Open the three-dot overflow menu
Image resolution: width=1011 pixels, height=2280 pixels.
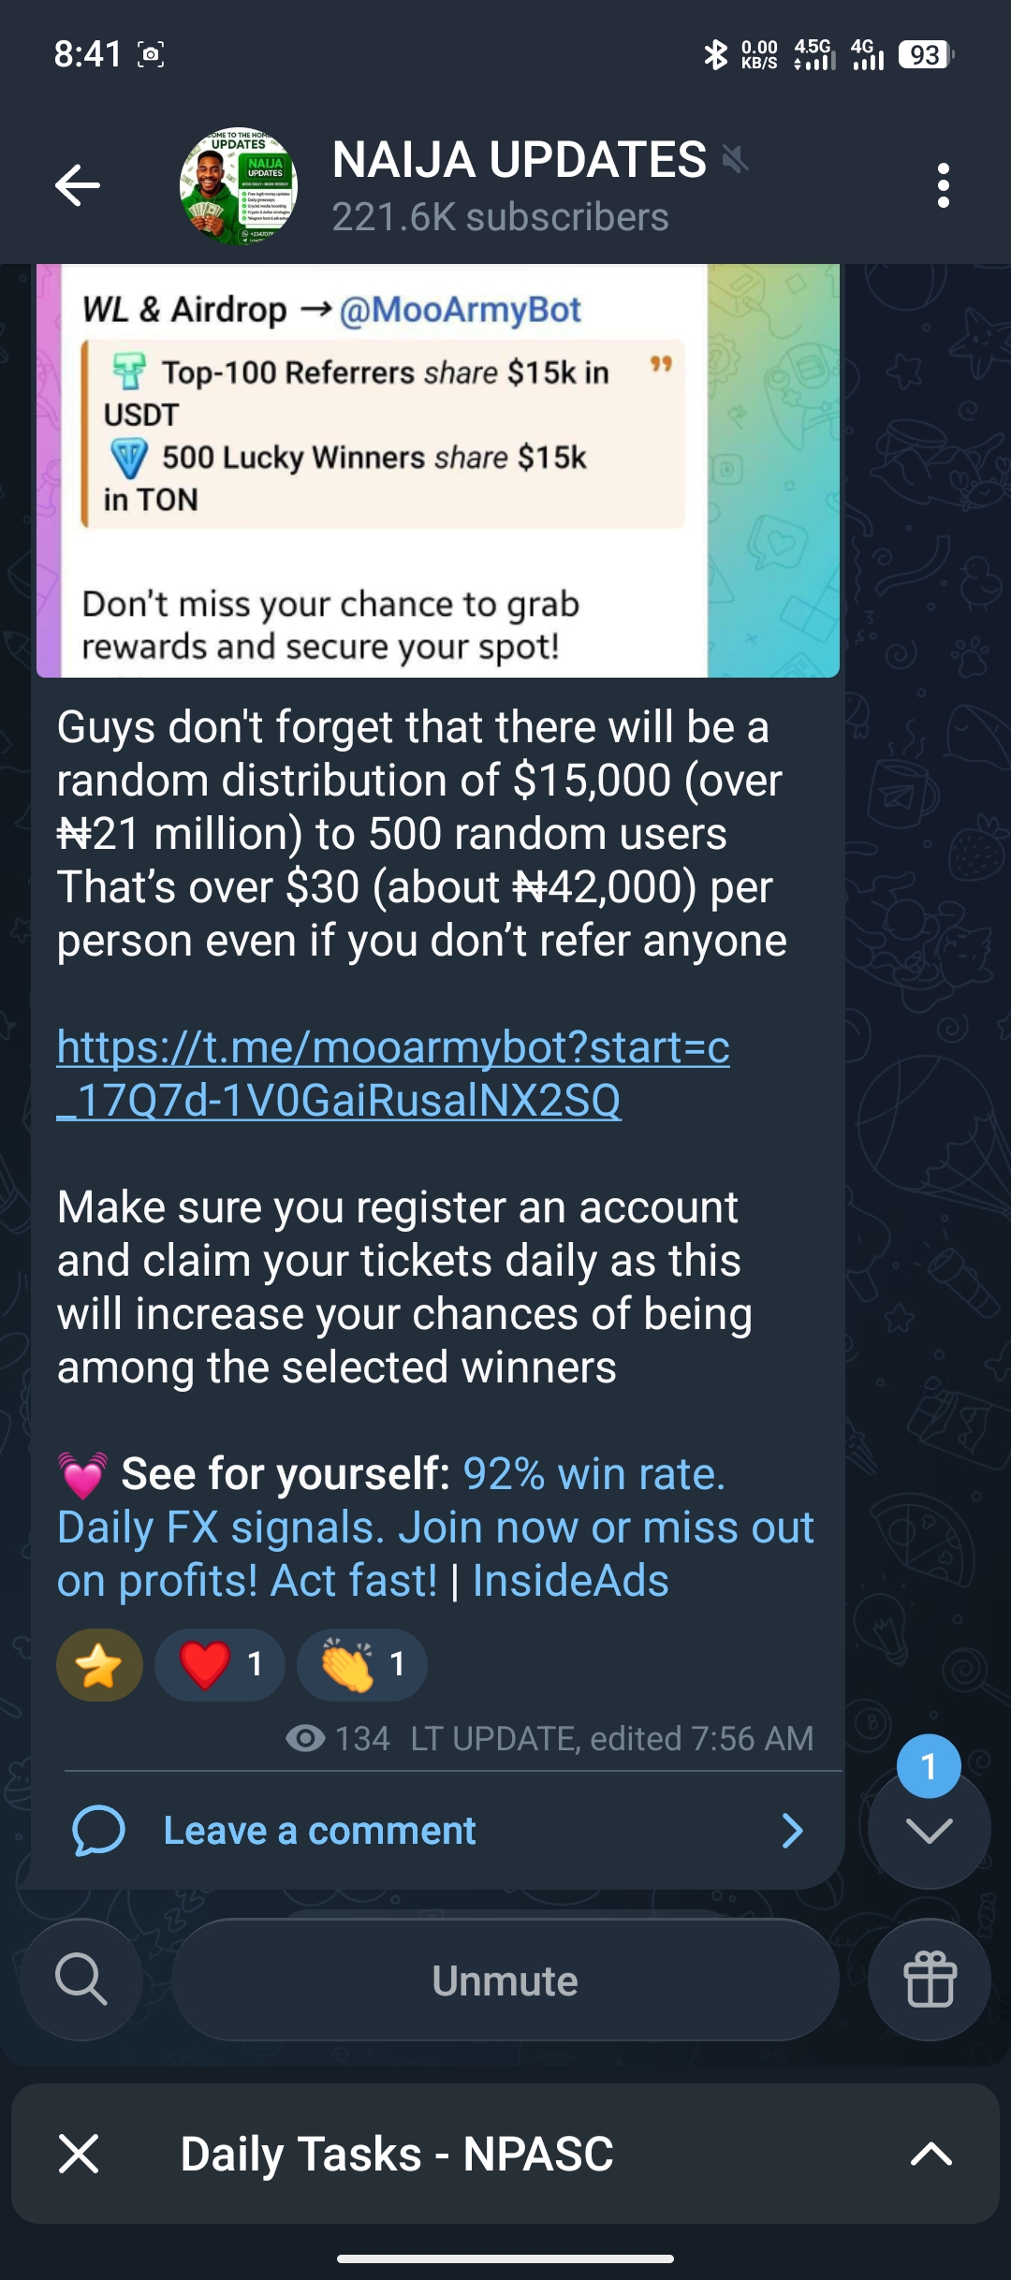943,185
